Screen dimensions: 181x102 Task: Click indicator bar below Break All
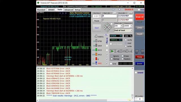click(x=139, y=22)
